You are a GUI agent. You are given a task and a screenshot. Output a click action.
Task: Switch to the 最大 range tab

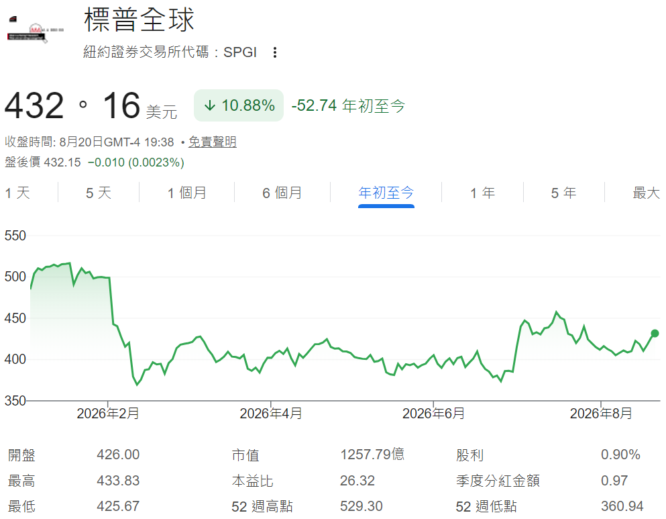point(646,193)
